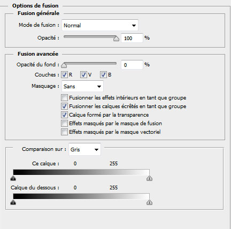Viewport: 231px width, 229px height.
Task: Uncheck the V channel checkbox
Action: [83, 75]
